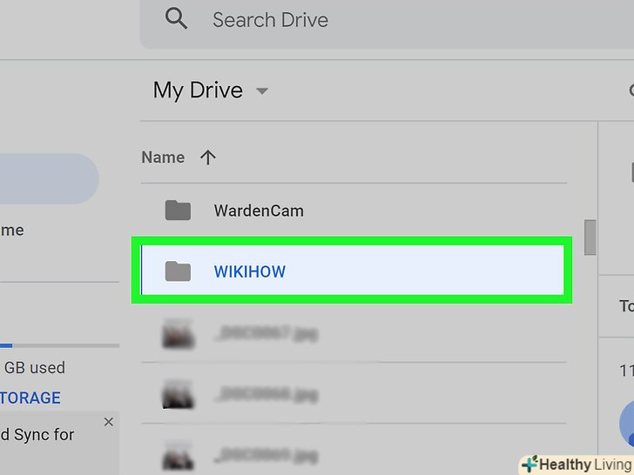Click the Sync for notification text
Viewport: 634px width, 475px height.
pos(37,435)
